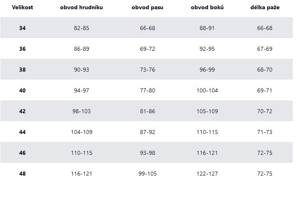The height and width of the screenshot is (204, 296).
Task: Select hip value 110-115
Action: pos(207,132)
